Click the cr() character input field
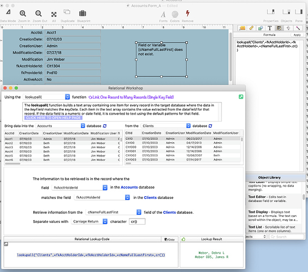Viewport: 308px width, 272px height. (x=137, y=221)
